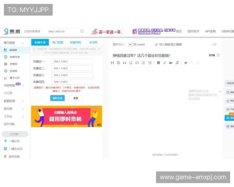The width and height of the screenshot is (234, 187).
Task: Click the 就用即时热榜 orange banner
Action: [x=67, y=116]
